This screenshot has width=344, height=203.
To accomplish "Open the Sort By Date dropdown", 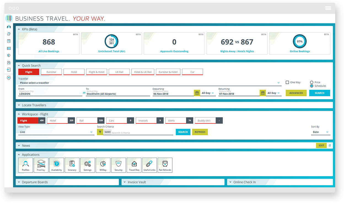I will tap(321, 132).
